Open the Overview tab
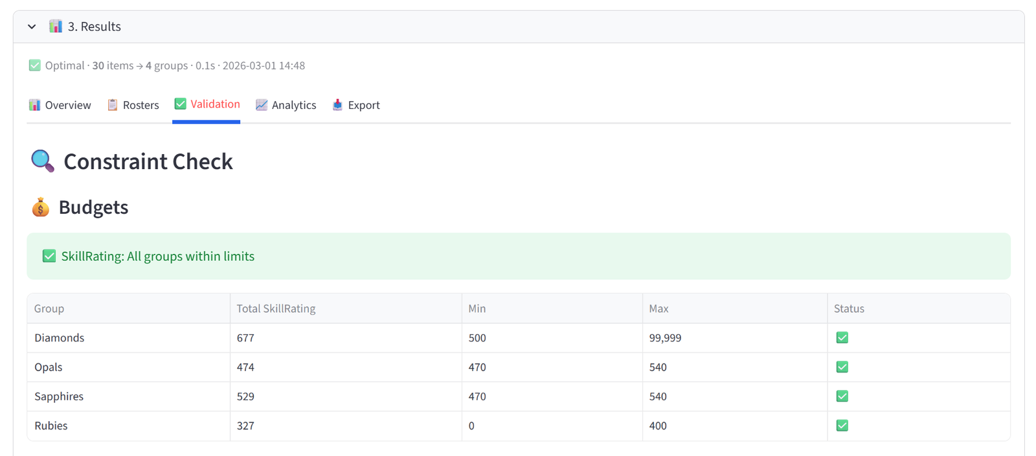The width and height of the screenshot is (1036, 456). click(60, 105)
